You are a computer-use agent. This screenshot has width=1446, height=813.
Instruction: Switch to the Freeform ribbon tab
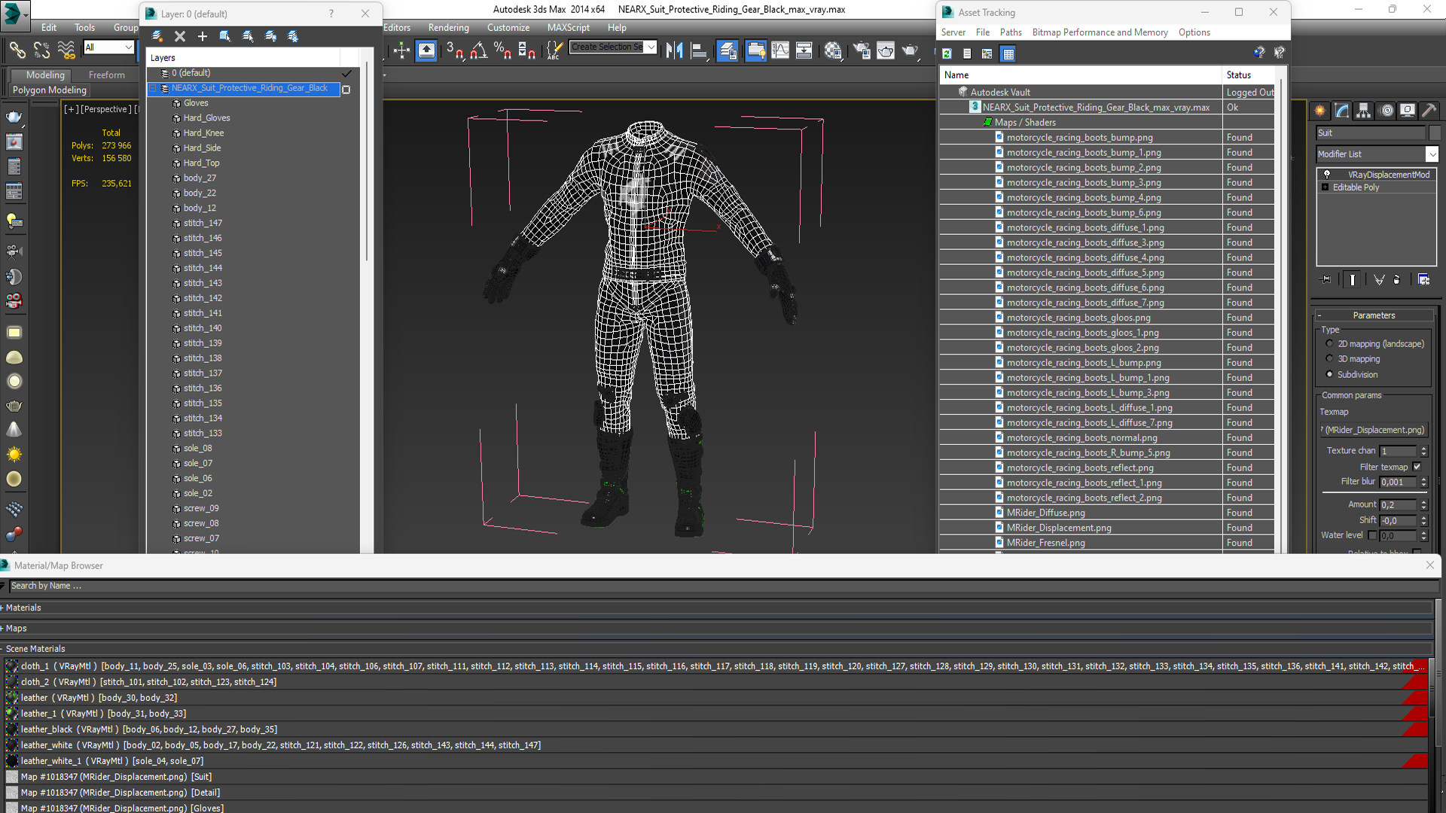pyautogui.click(x=106, y=75)
